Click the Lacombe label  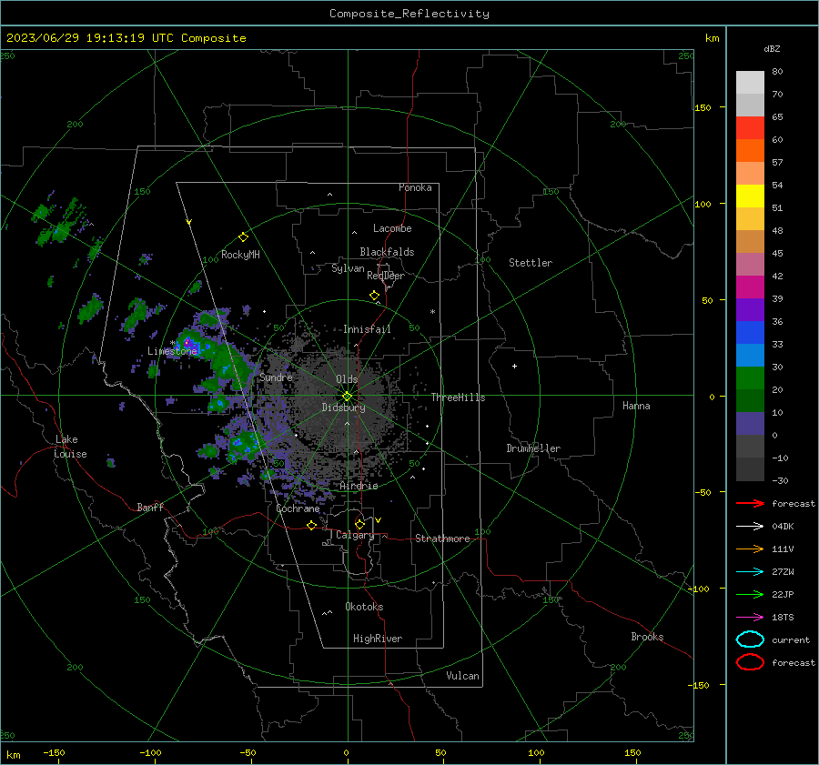[x=392, y=228]
